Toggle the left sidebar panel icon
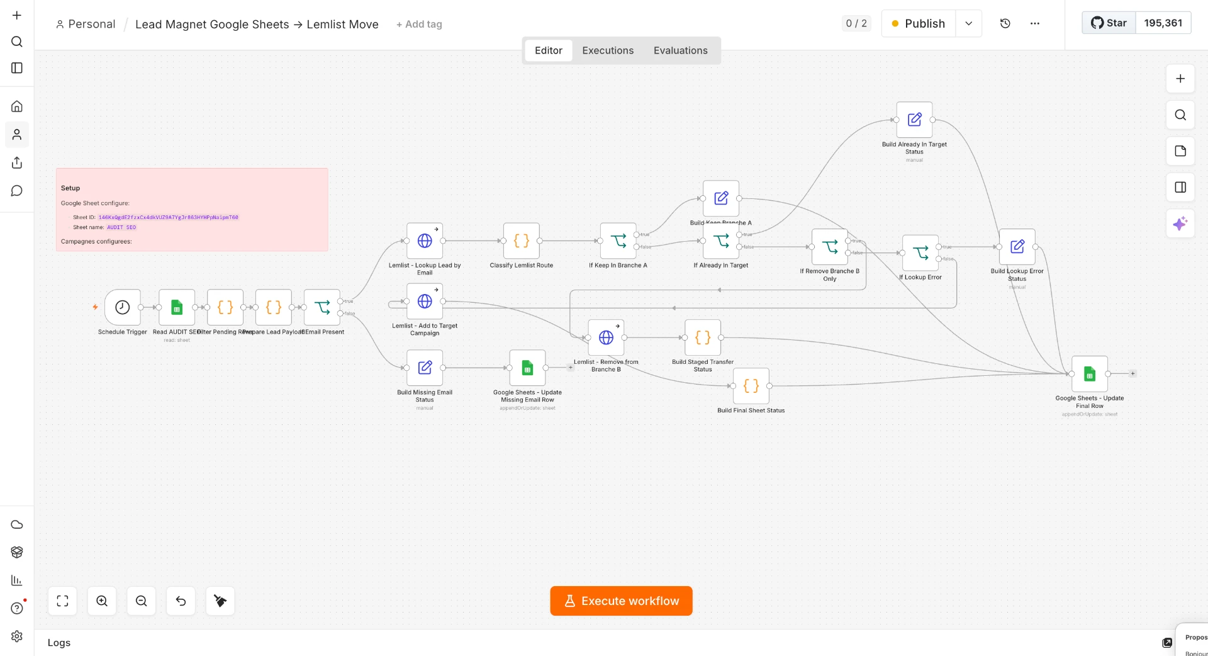 [x=17, y=68]
